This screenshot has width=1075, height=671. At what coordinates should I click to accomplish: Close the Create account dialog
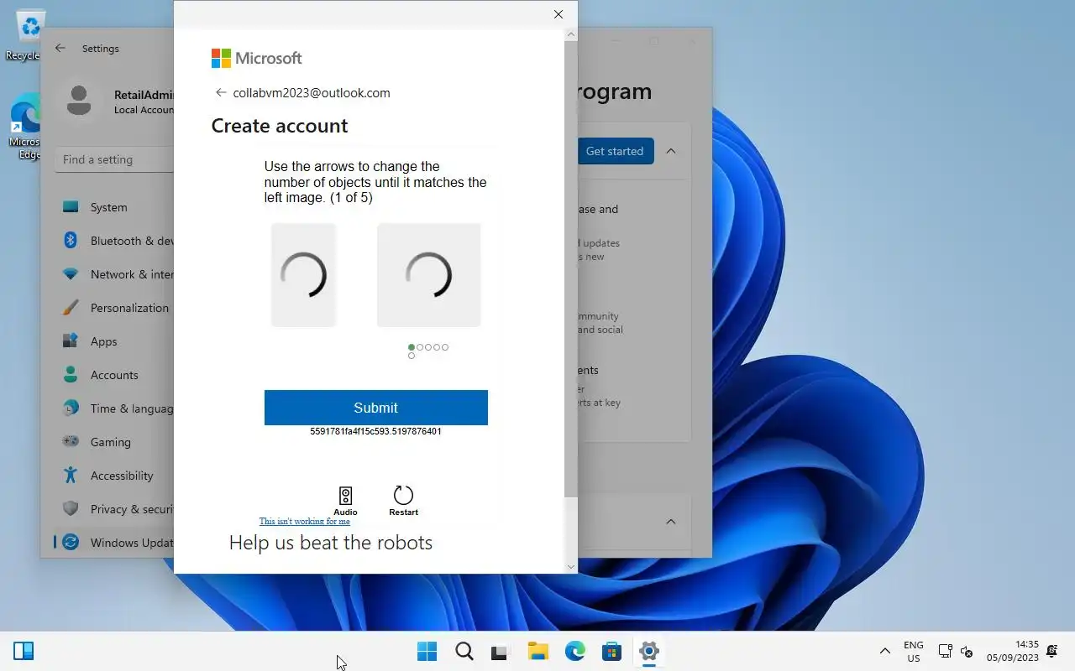coord(558,14)
